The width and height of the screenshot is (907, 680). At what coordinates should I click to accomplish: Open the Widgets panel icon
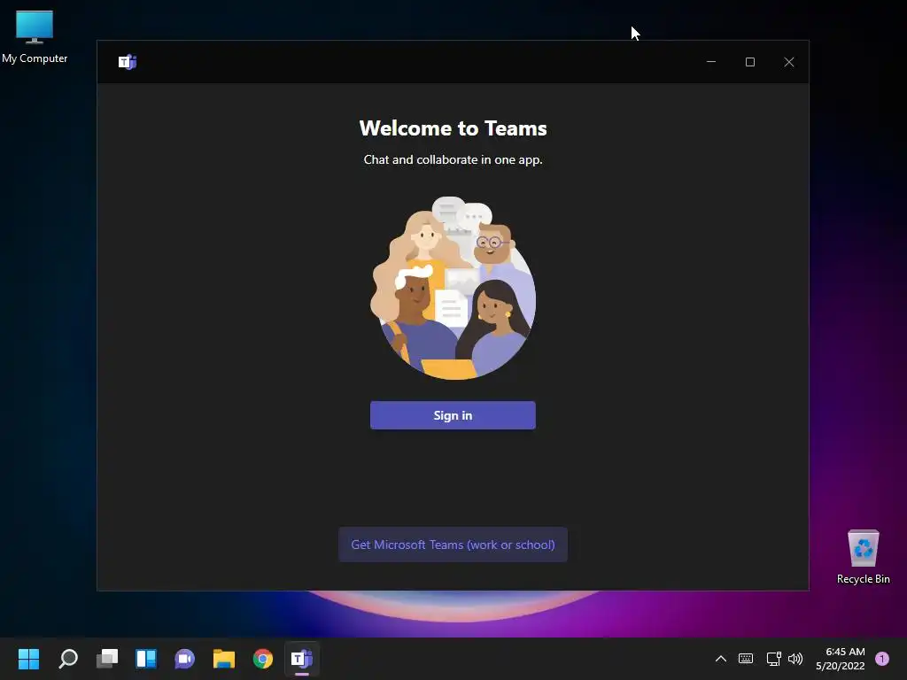click(146, 659)
